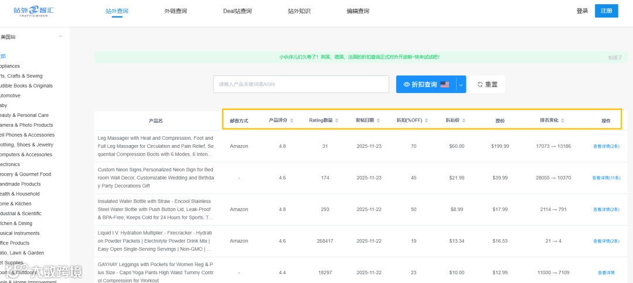Sort by 产品评分 column arrows
The width and height of the screenshot is (633, 283).
(x=291, y=120)
